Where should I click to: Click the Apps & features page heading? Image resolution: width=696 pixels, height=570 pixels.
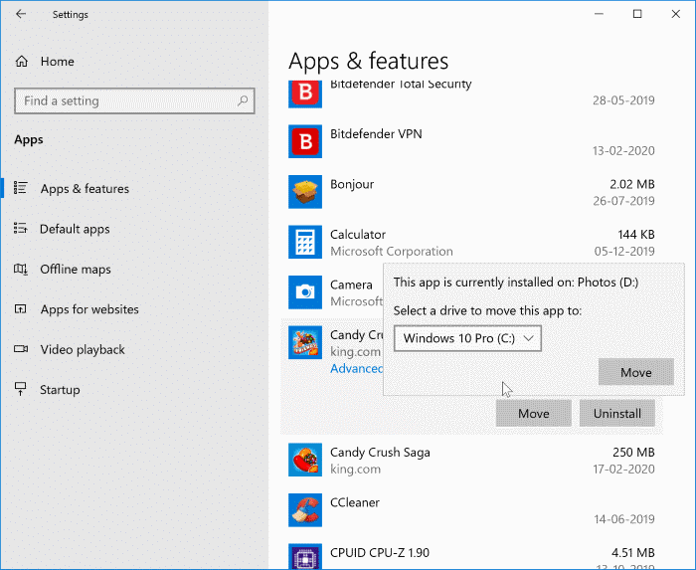[369, 61]
